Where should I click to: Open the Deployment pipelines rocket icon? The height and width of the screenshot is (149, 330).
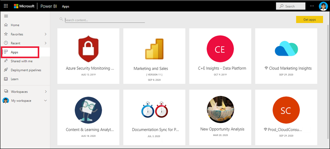6,70
